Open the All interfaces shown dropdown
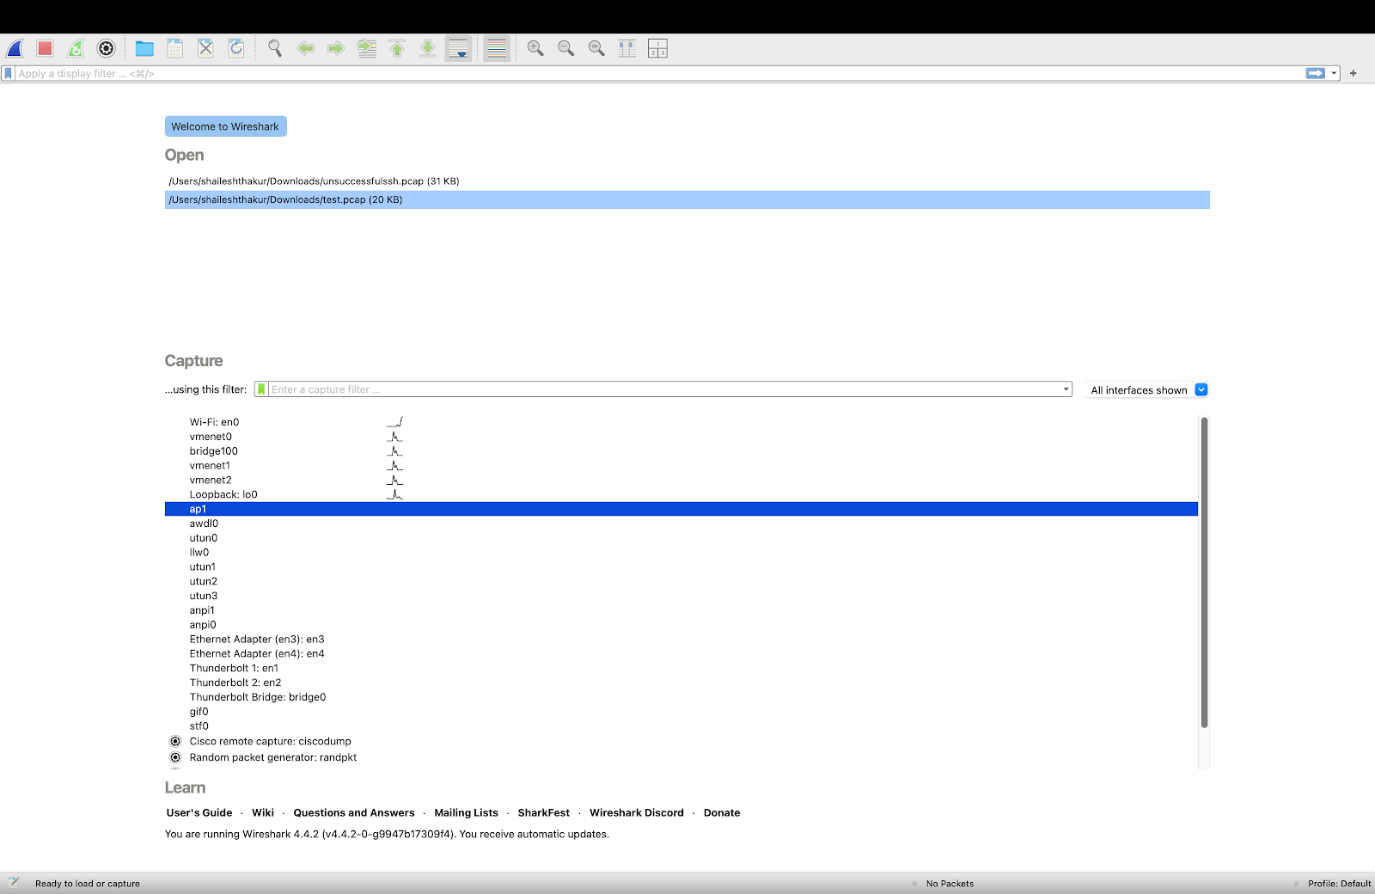The width and height of the screenshot is (1375, 894). [1148, 390]
